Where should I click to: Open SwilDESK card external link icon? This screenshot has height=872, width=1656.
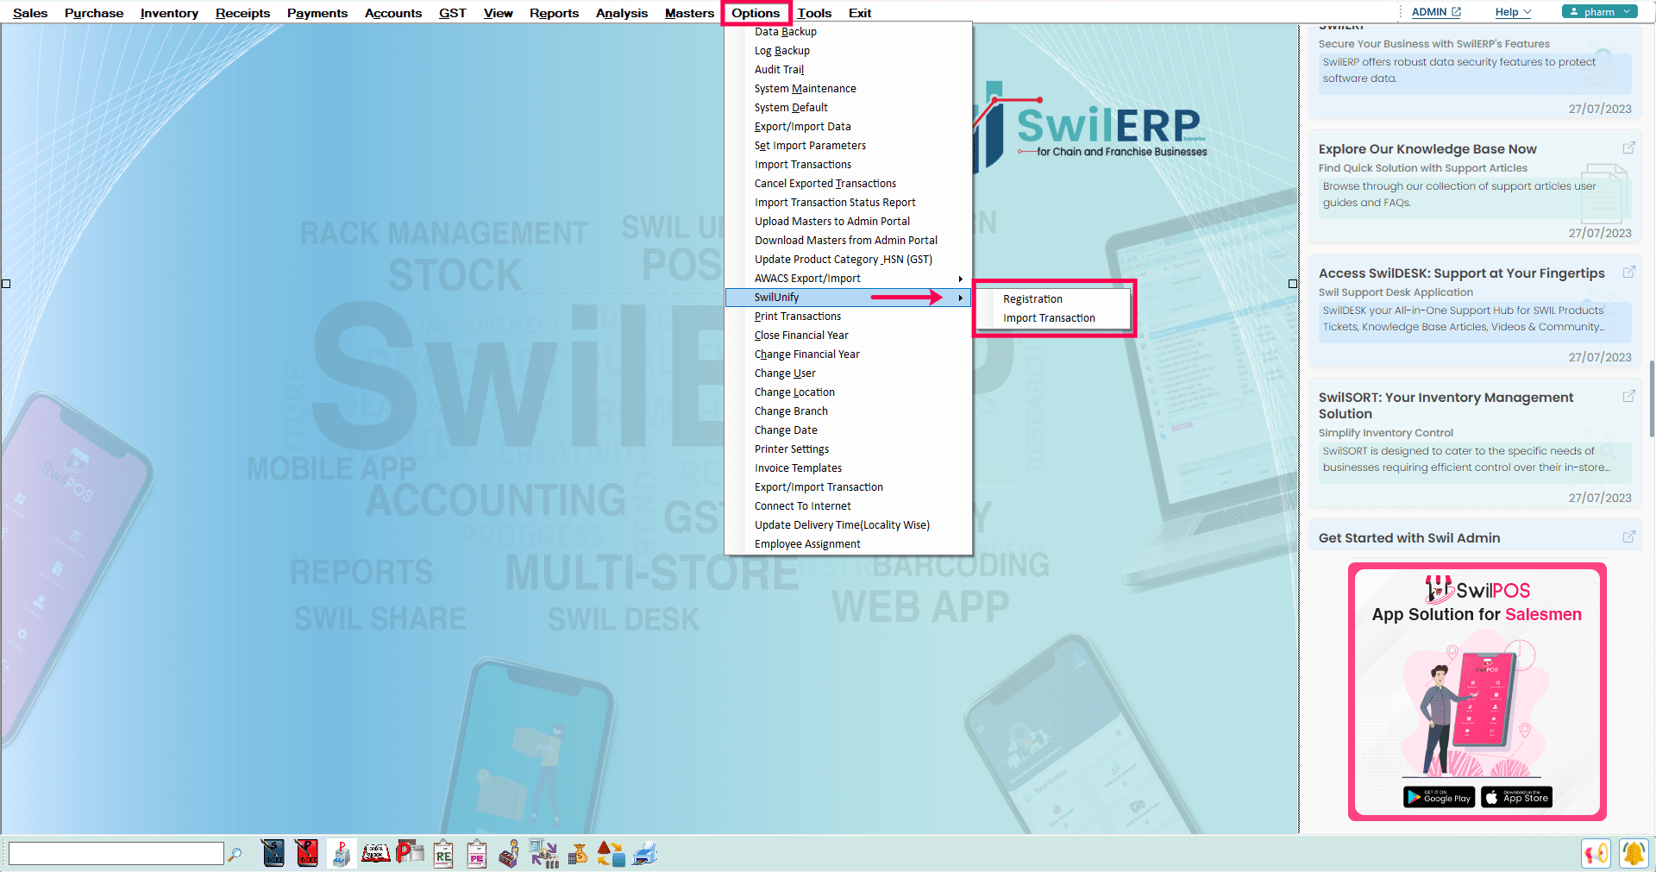(x=1629, y=273)
